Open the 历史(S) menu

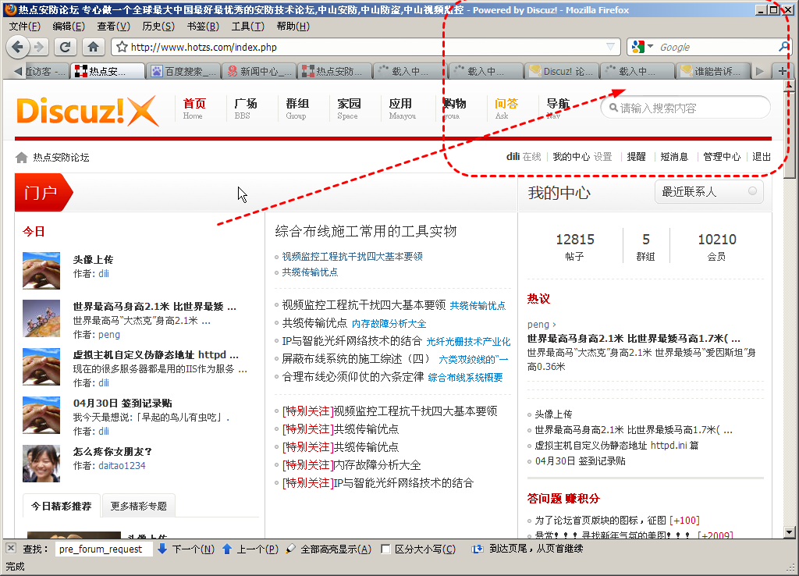[x=158, y=26]
